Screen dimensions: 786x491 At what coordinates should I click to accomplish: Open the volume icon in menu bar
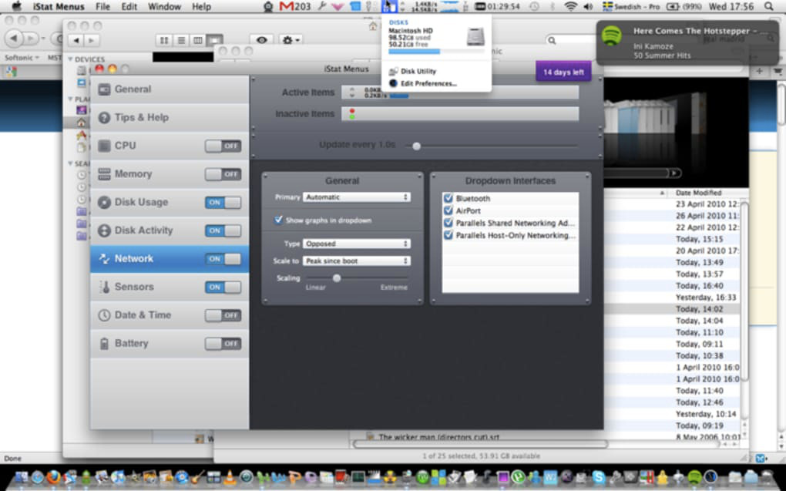pos(589,6)
